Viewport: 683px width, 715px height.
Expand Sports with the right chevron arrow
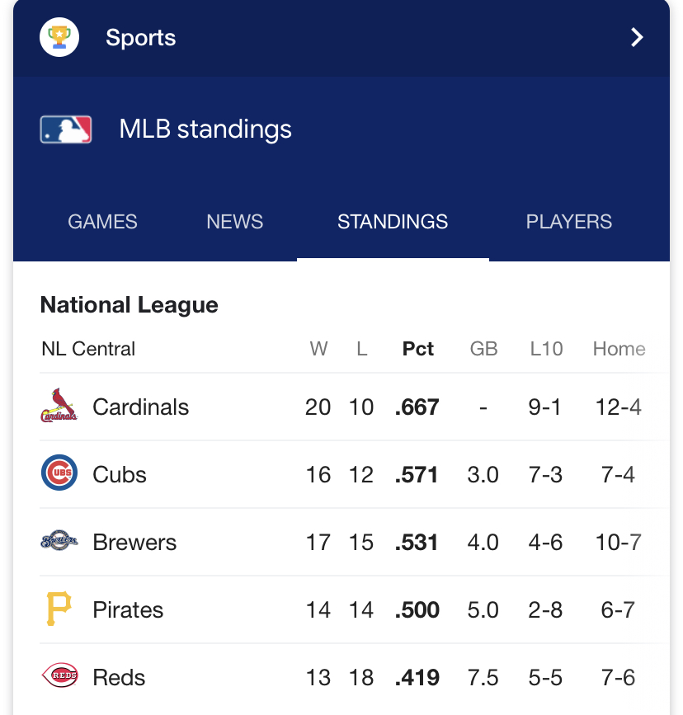click(637, 37)
